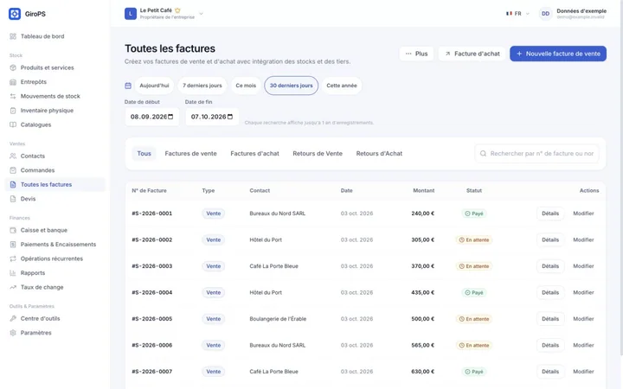Click Nouvelle facture de vente button

pyautogui.click(x=558, y=54)
